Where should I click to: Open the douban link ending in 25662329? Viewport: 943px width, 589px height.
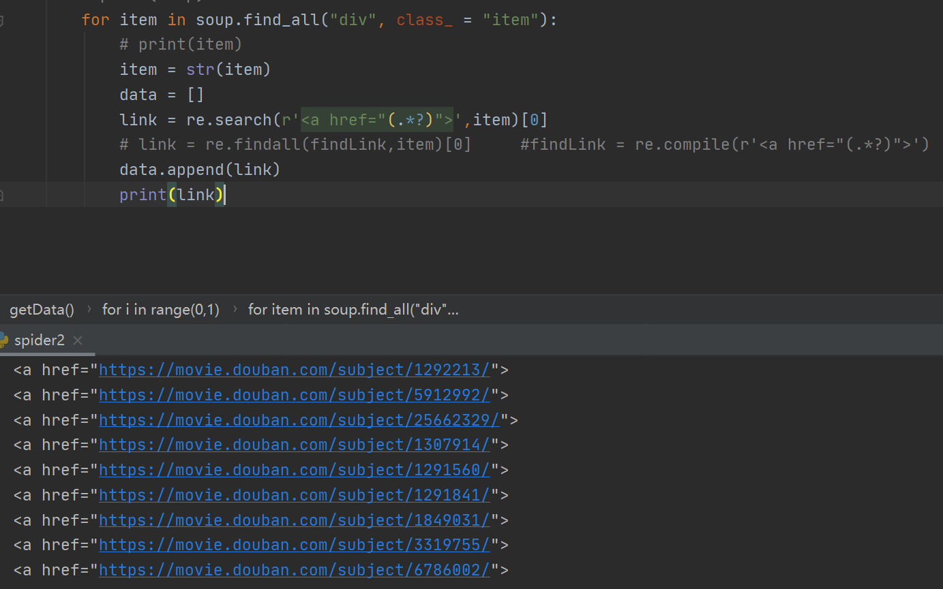point(299,420)
